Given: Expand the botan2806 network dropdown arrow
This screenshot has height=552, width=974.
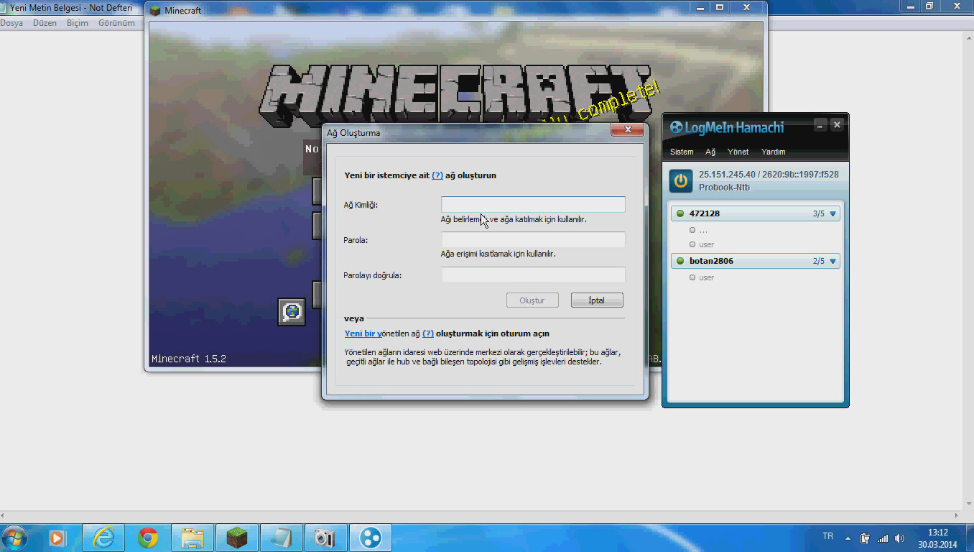Looking at the screenshot, I should pos(833,261).
